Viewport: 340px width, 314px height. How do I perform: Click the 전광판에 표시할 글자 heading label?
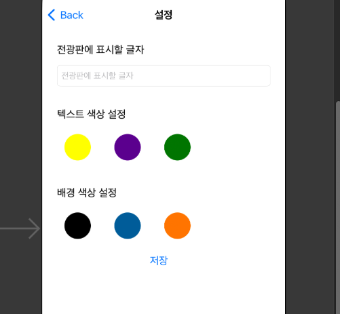click(x=100, y=50)
